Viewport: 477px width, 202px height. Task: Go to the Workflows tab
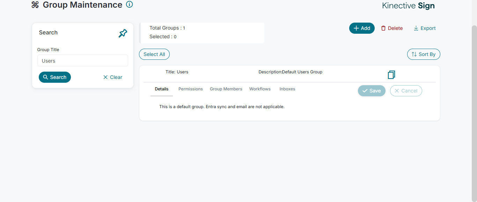(x=260, y=89)
